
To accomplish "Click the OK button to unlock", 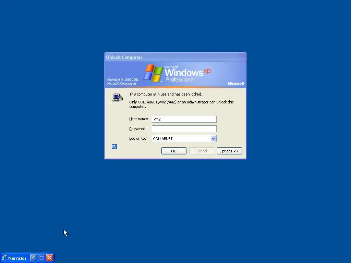I will (x=174, y=151).
